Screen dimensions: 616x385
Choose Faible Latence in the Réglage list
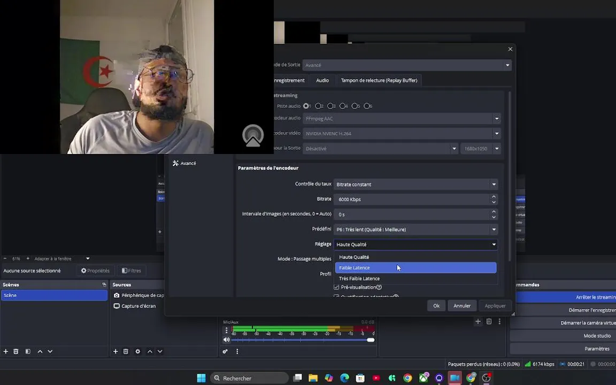coord(415,267)
